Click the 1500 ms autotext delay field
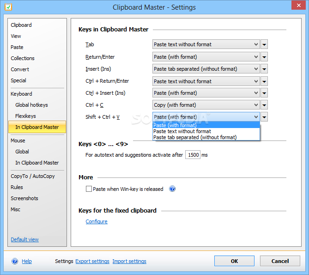The width and height of the screenshot is (309, 275). (193, 155)
